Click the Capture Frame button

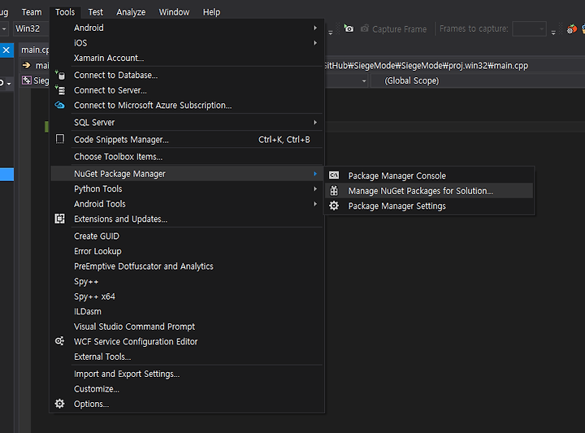pyautogui.click(x=394, y=29)
